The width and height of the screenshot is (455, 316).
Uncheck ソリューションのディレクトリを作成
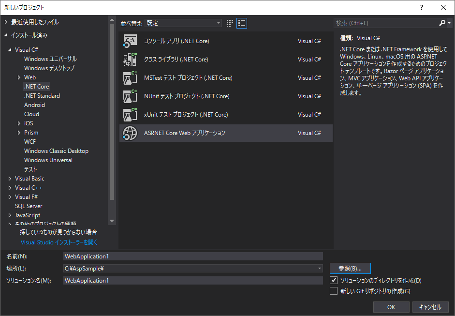point(334,280)
